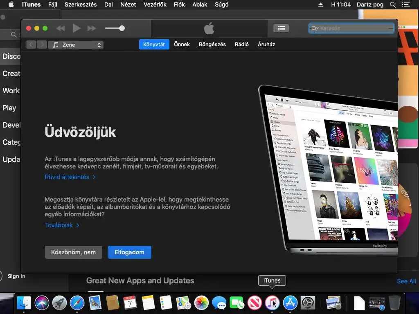Follow the Rövid áttekintés link
Viewport: 419px width, 314px height.
point(70,177)
